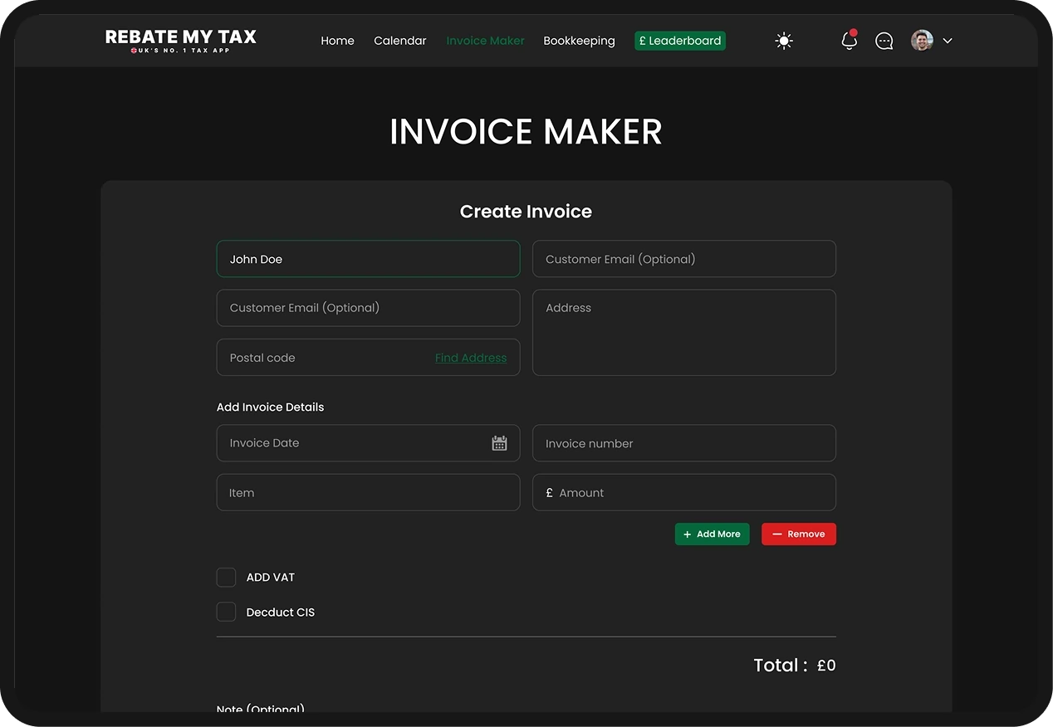The height and width of the screenshot is (727, 1053).
Task: Go to the Home menu item
Action: click(x=337, y=41)
